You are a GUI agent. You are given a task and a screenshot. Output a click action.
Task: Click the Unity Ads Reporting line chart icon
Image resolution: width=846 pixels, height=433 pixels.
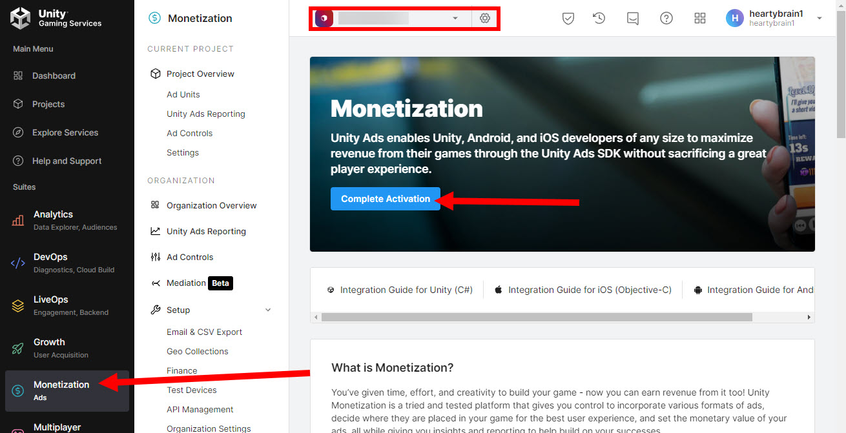pyautogui.click(x=155, y=231)
